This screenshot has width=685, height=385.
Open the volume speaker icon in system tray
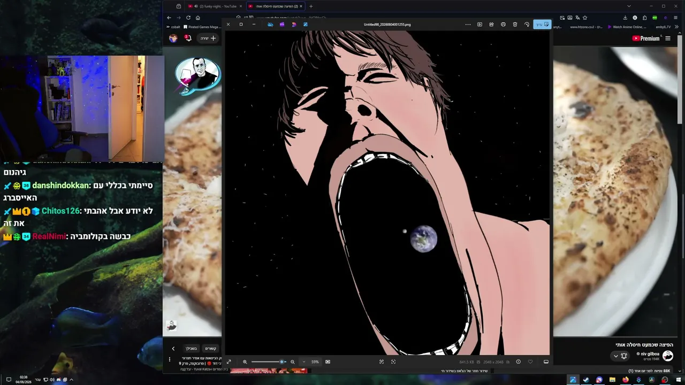(52, 380)
